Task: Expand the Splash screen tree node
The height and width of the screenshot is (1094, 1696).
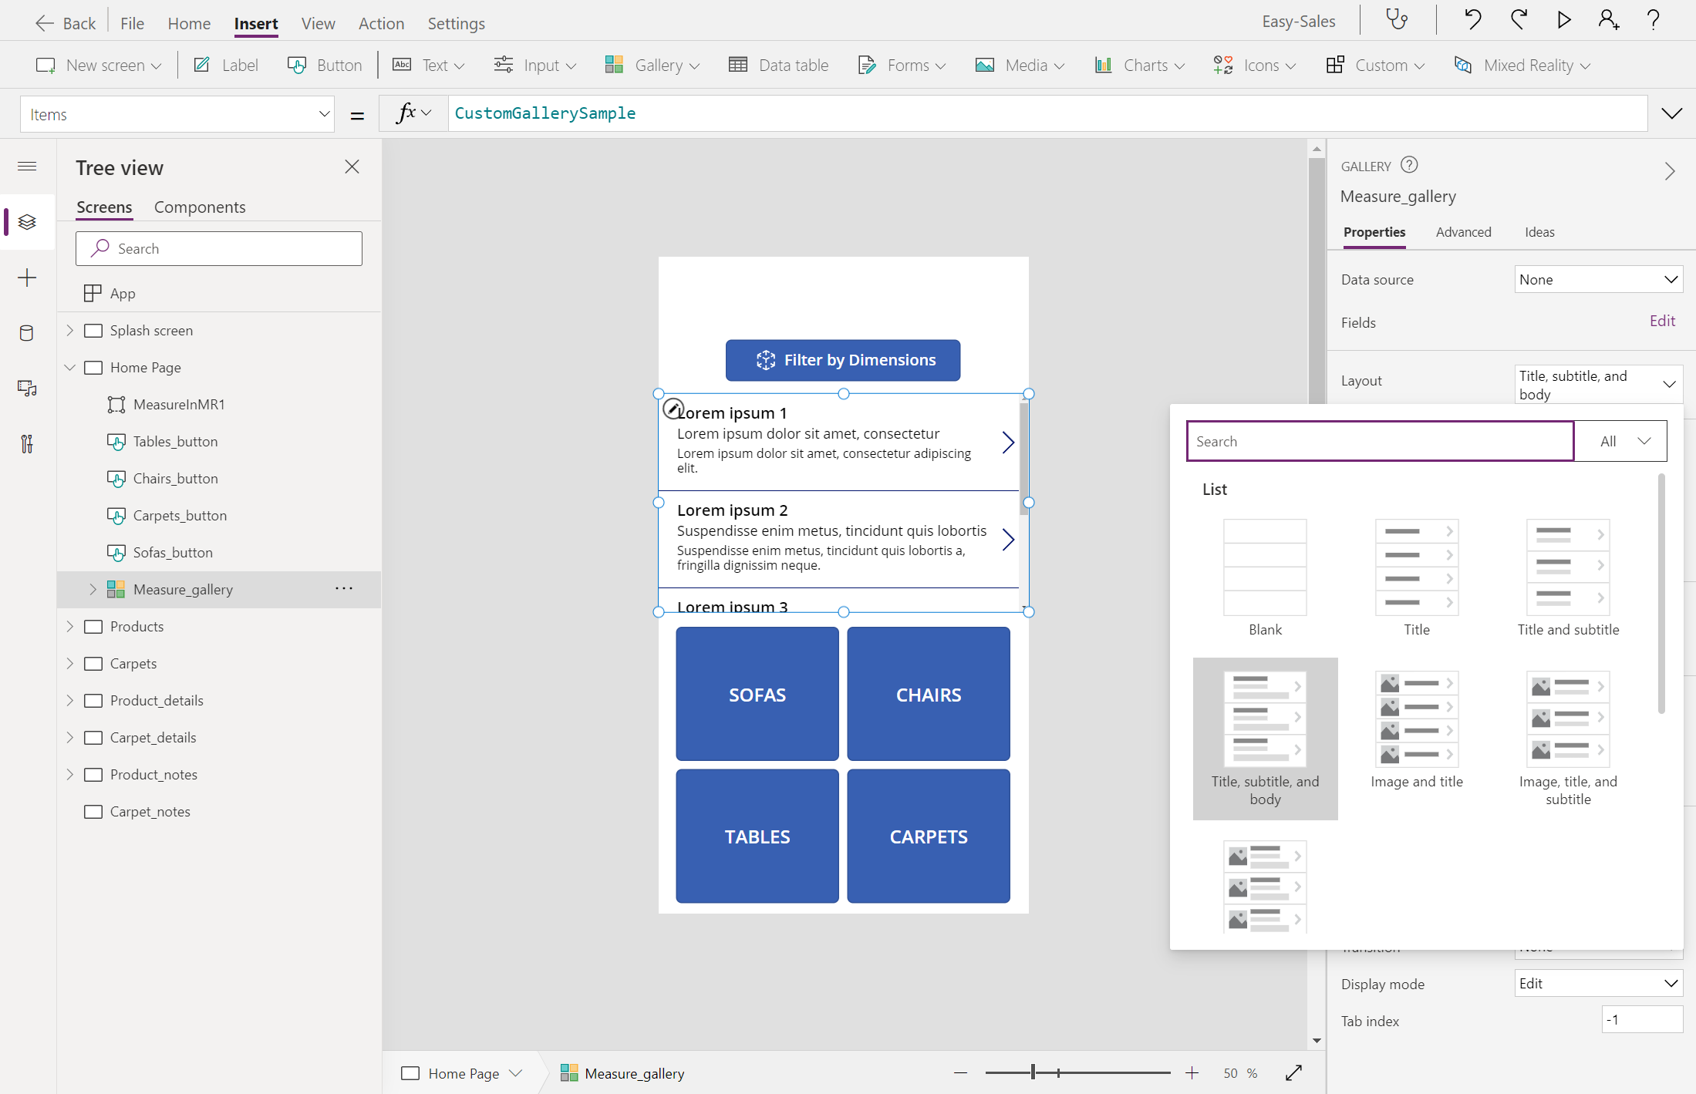Action: coord(70,330)
